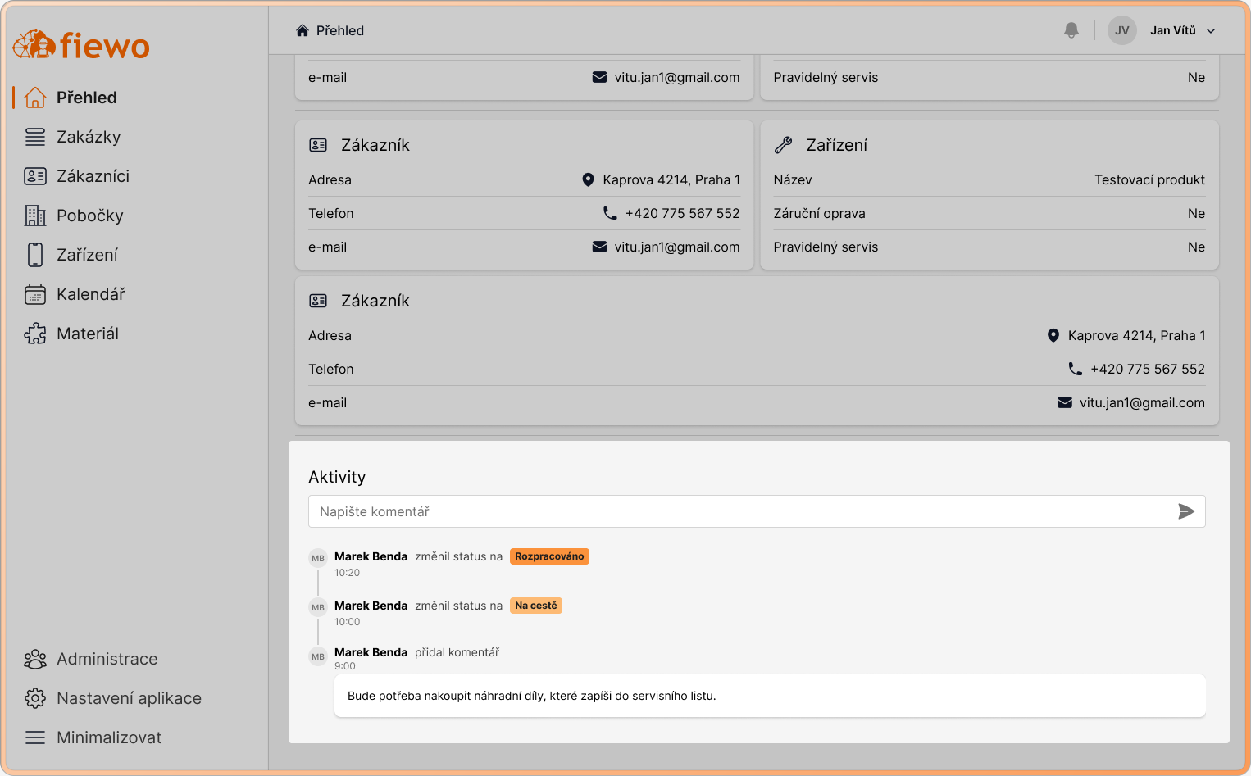Open Zařízení in the sidebar
This screenshot has height=776, width=1251.
tap(87, 255)
